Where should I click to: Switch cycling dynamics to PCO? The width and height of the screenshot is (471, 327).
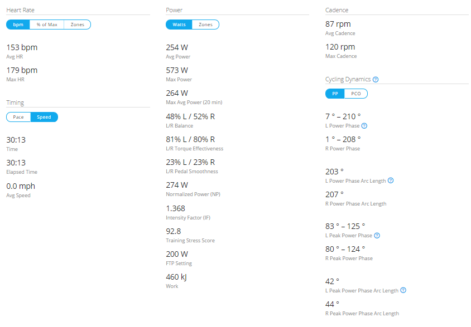356,94
